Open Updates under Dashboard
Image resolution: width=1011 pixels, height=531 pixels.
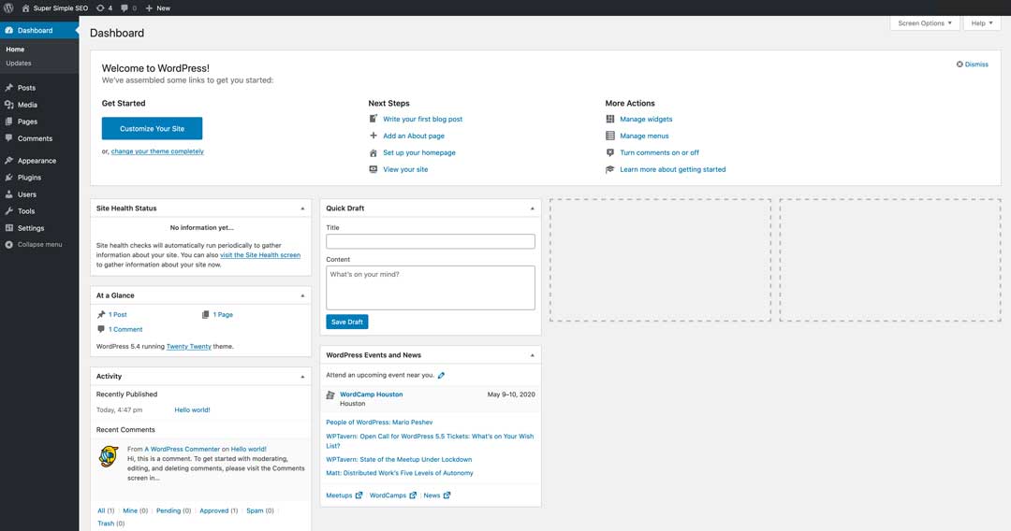point(18,63)
